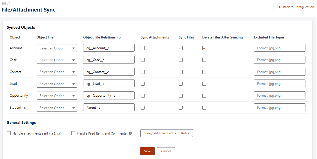Edit the cg__Case__c relationship field

[109, 60]
